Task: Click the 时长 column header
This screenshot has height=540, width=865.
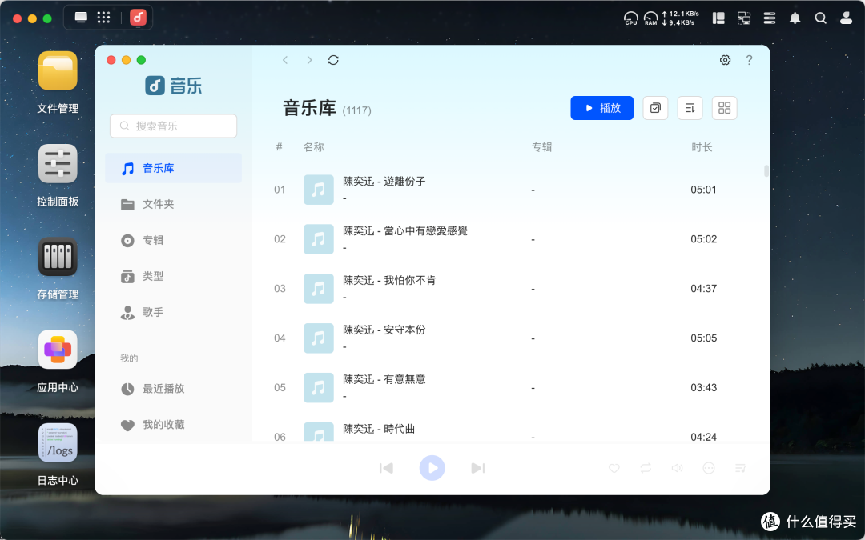Action: 702,147
